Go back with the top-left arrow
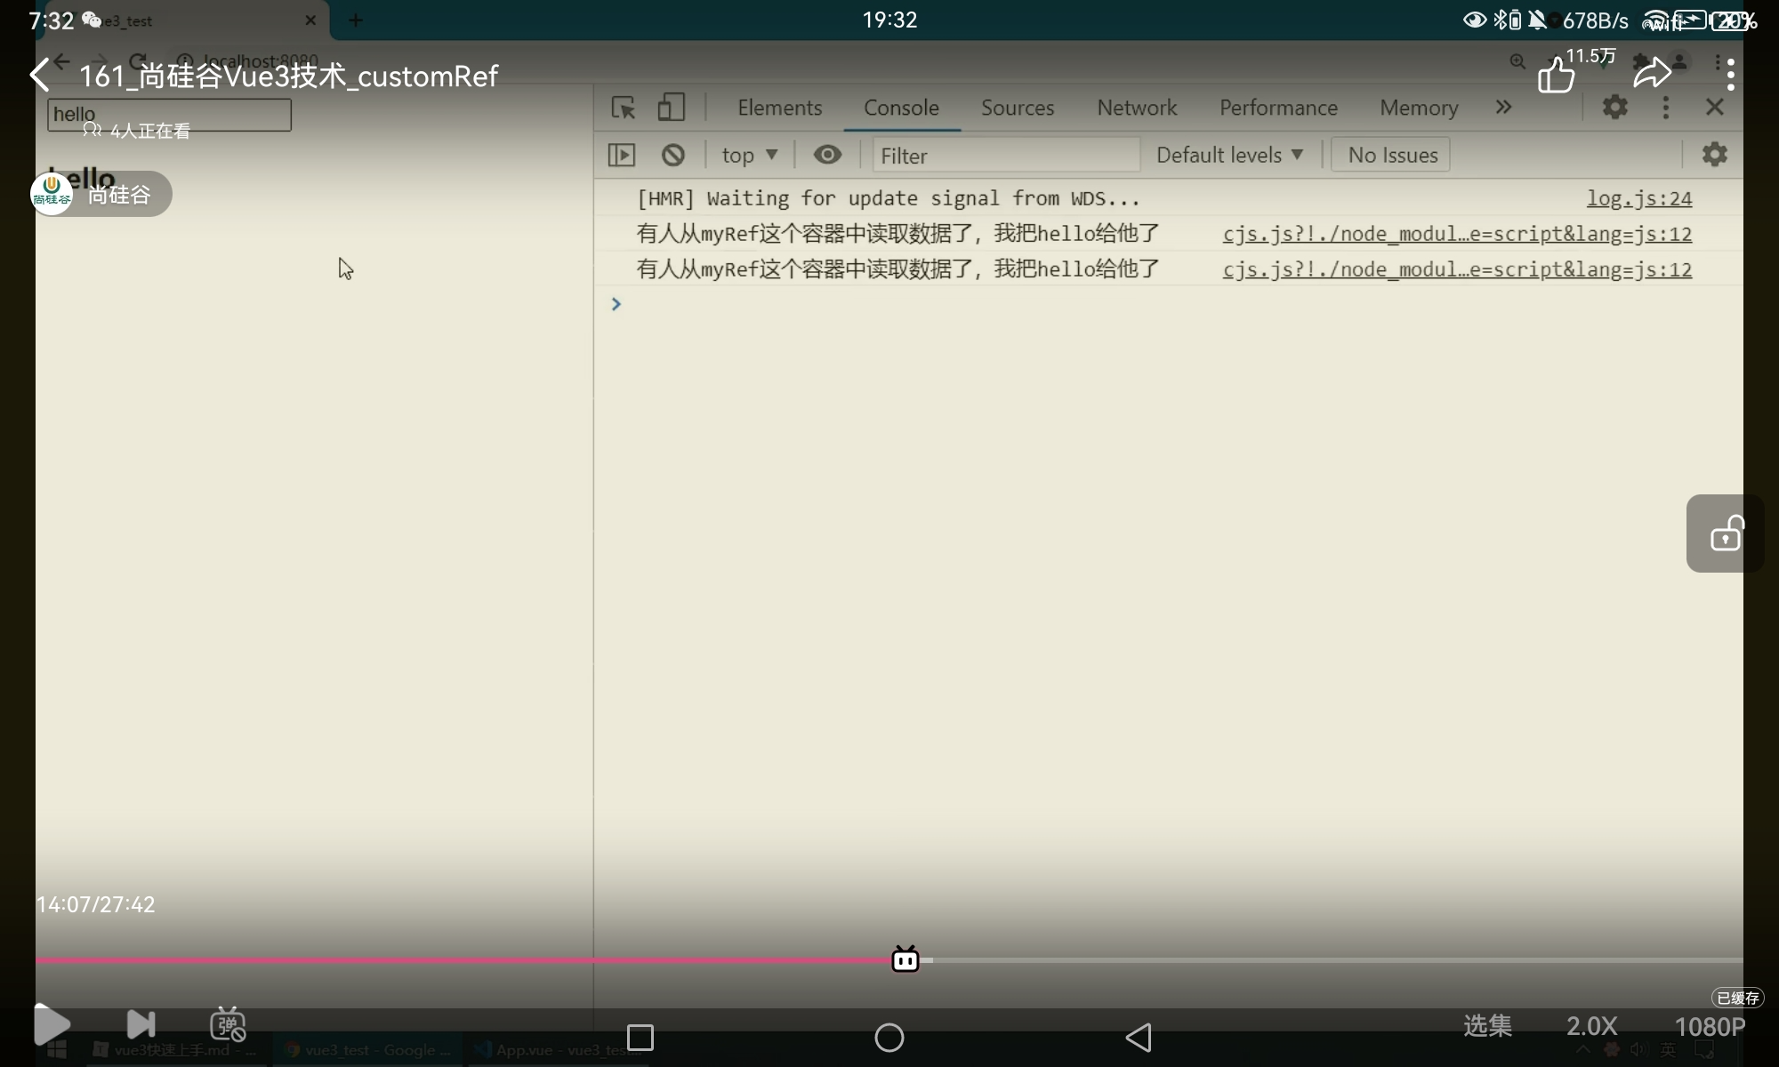The height and width of the screenshot is (1067, 1779). pyautogui.click(x=40, y=76)
